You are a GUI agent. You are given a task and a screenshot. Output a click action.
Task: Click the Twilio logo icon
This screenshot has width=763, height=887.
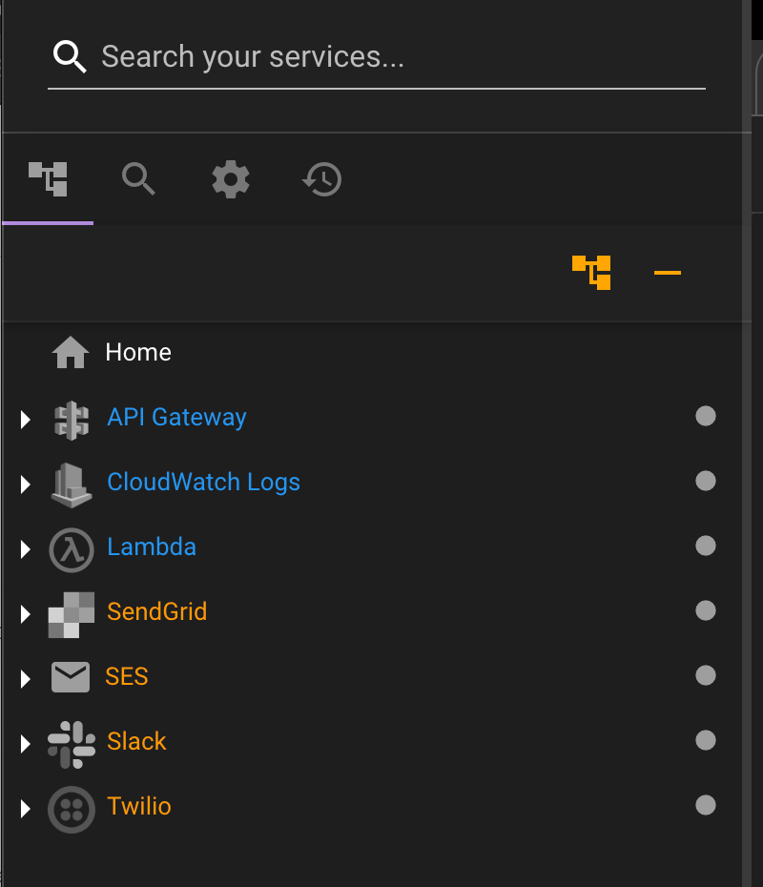[x=72, y=810]
